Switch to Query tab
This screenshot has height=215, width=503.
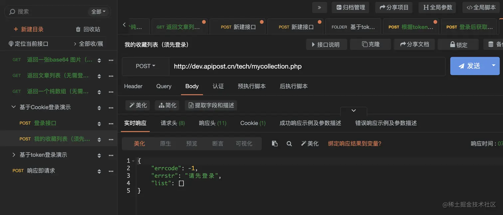[x=164, y=86]
